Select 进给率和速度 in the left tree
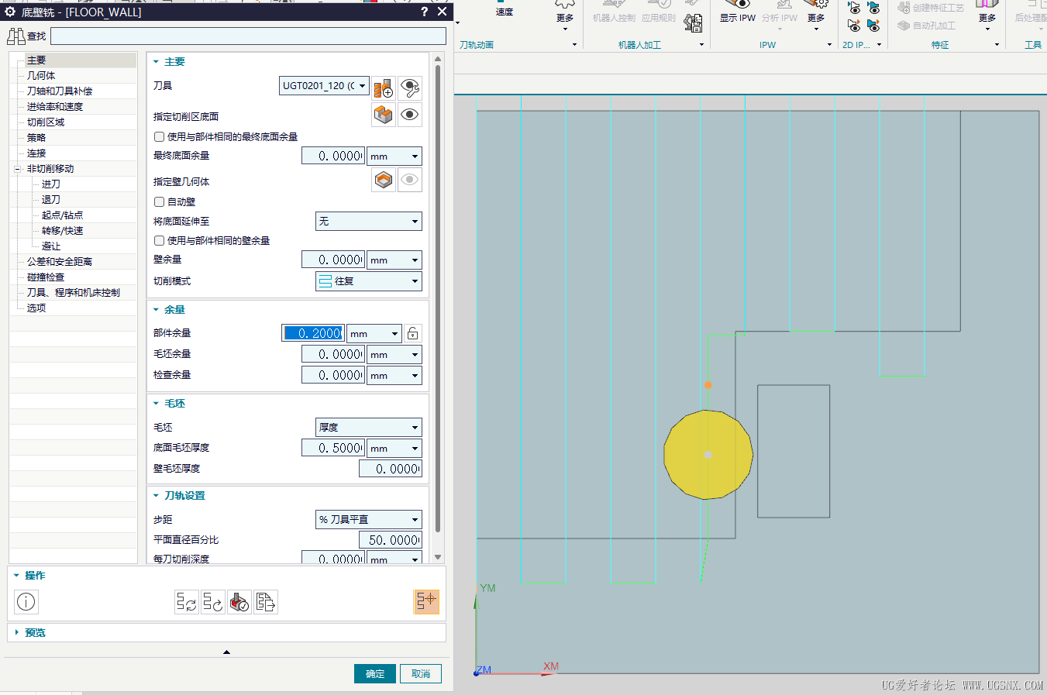Image resolution: width=1047 pixels, height=695 pixels. (x=55, y=107)
